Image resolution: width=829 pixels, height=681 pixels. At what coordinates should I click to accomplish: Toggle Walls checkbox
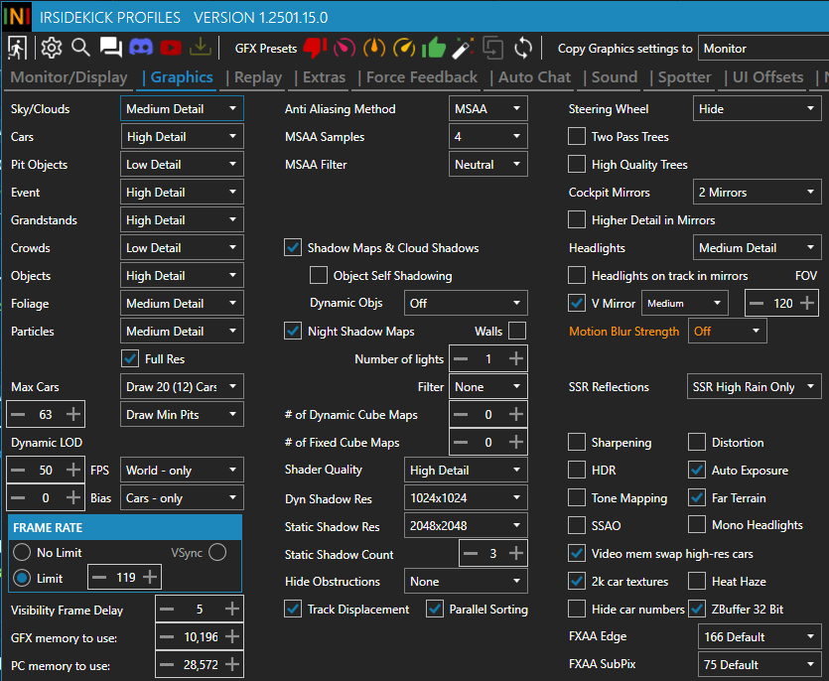pos(517,331)
